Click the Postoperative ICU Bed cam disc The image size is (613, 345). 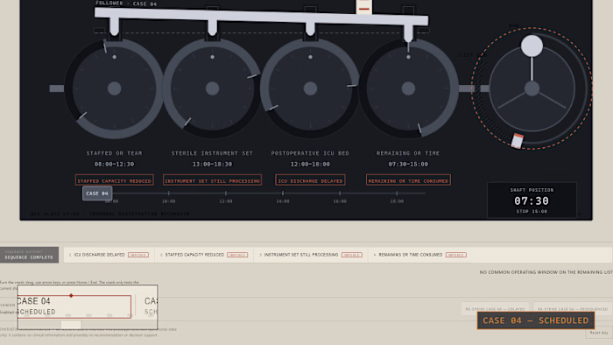[x=310, y=88]
